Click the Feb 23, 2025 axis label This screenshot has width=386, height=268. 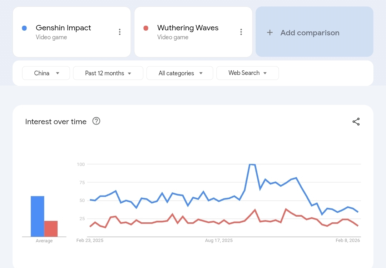click(x=90, y=241)
